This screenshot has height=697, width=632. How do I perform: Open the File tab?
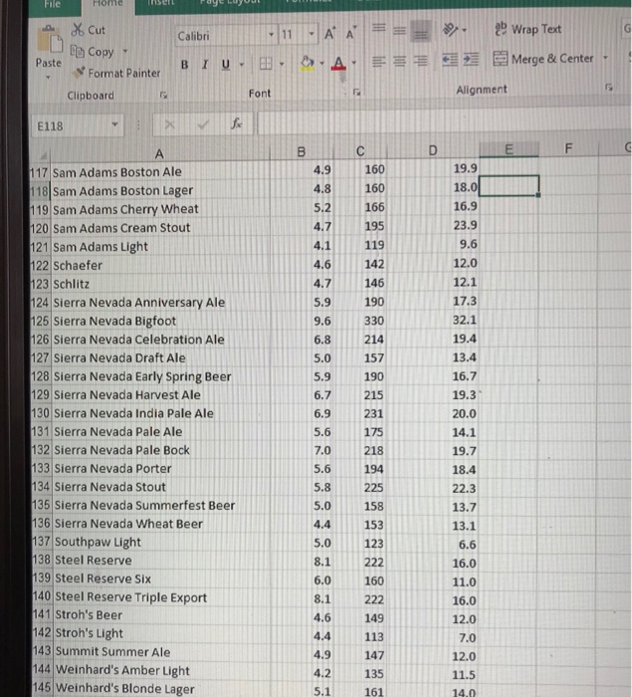[x=52, y=4]
